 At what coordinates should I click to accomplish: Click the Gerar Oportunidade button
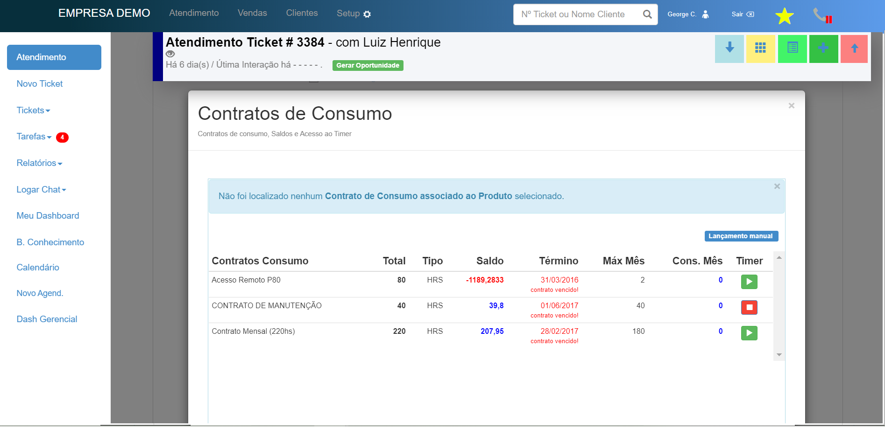click(368, 65)
